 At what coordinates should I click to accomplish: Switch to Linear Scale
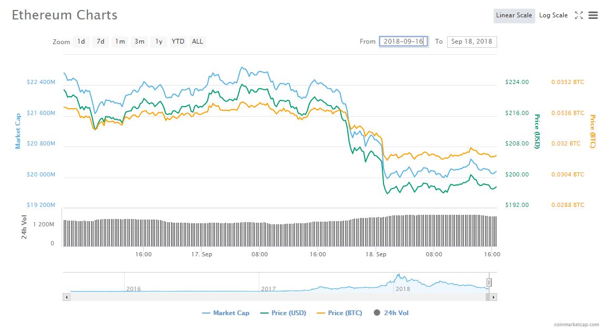coord(514,15)
